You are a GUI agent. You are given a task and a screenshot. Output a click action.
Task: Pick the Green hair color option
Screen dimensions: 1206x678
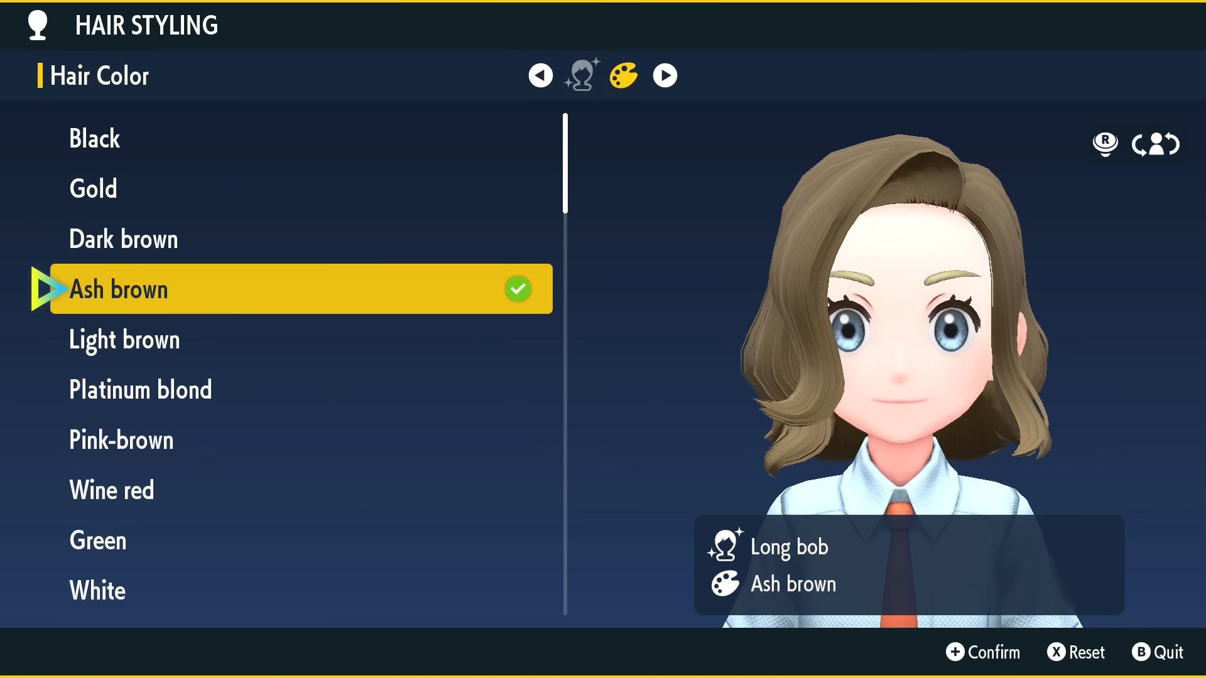(98, 541)
